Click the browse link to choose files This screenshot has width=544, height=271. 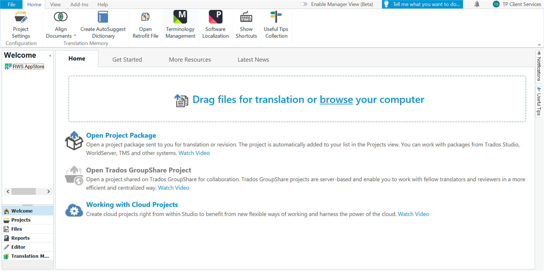point(336,99)
